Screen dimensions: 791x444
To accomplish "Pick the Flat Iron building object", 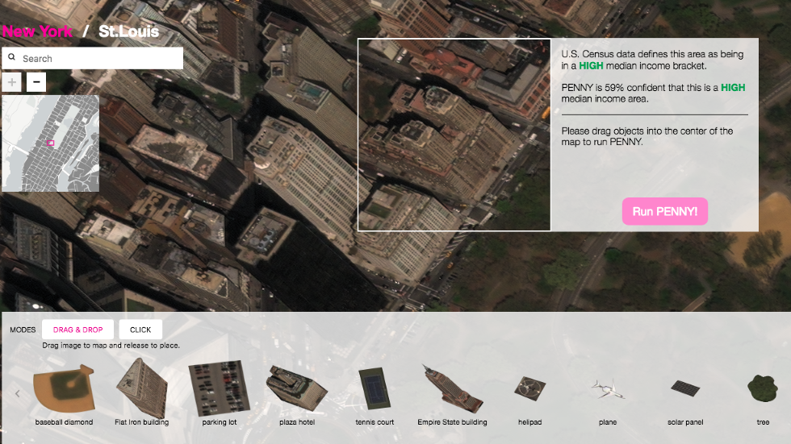I will click(x=142, y=388).
